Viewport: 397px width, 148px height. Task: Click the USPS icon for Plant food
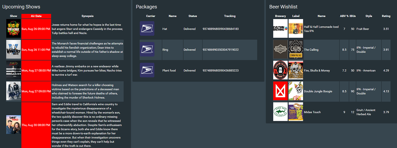point(147,70)
